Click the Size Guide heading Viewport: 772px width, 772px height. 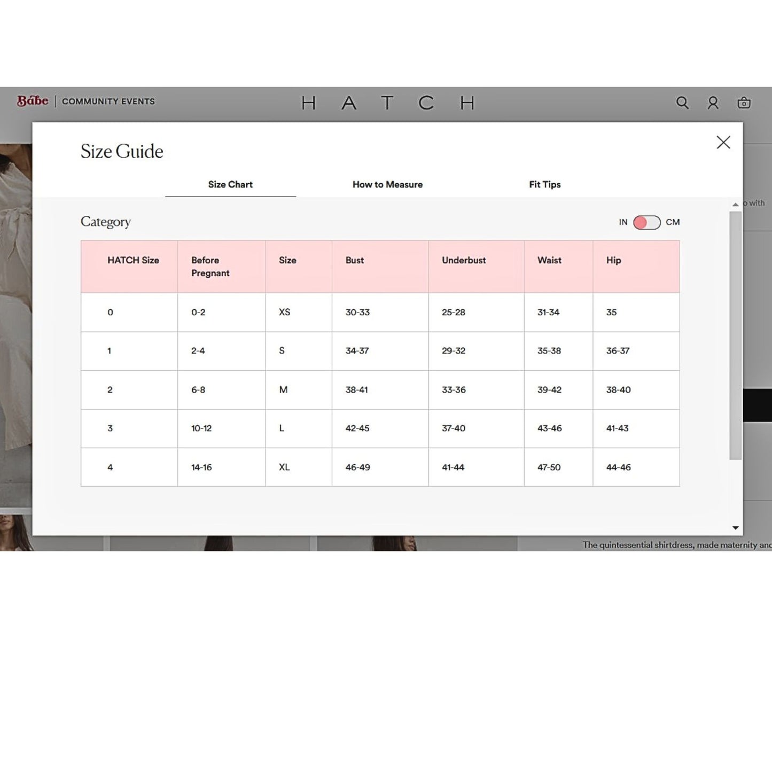point(122,152)
